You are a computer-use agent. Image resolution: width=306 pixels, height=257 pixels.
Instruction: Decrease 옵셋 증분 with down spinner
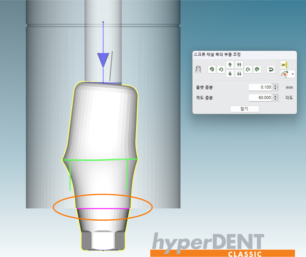point(276,89)
